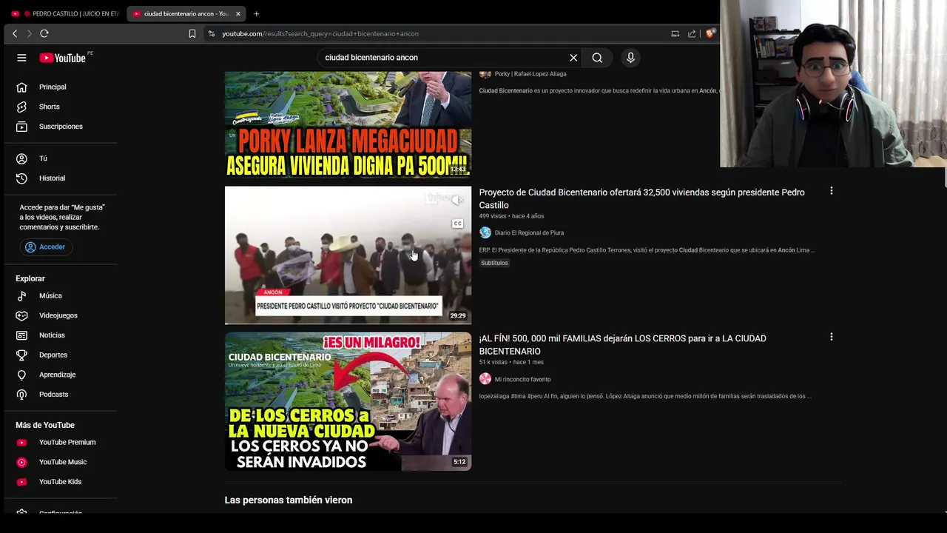The height and width of the screenshot is (533, 947).
Task: Click the "Más de YouTube" heading
Action: (45, 425)
